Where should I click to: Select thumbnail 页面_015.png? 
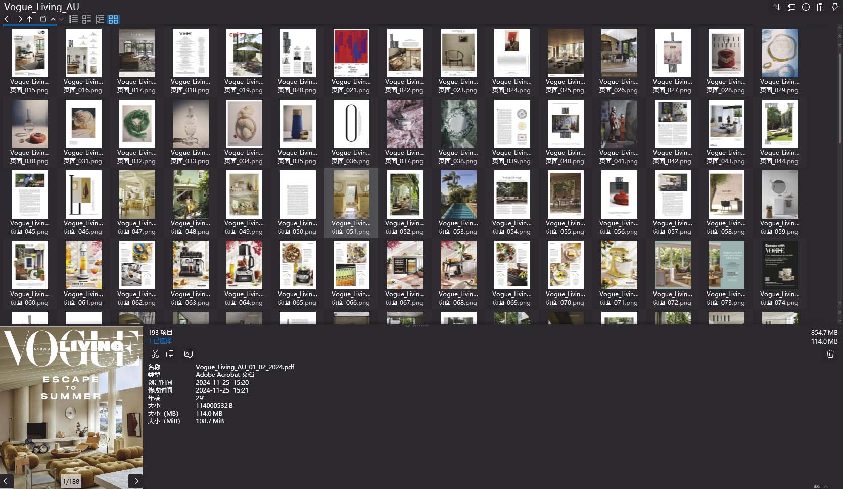(x=30, y=53)
